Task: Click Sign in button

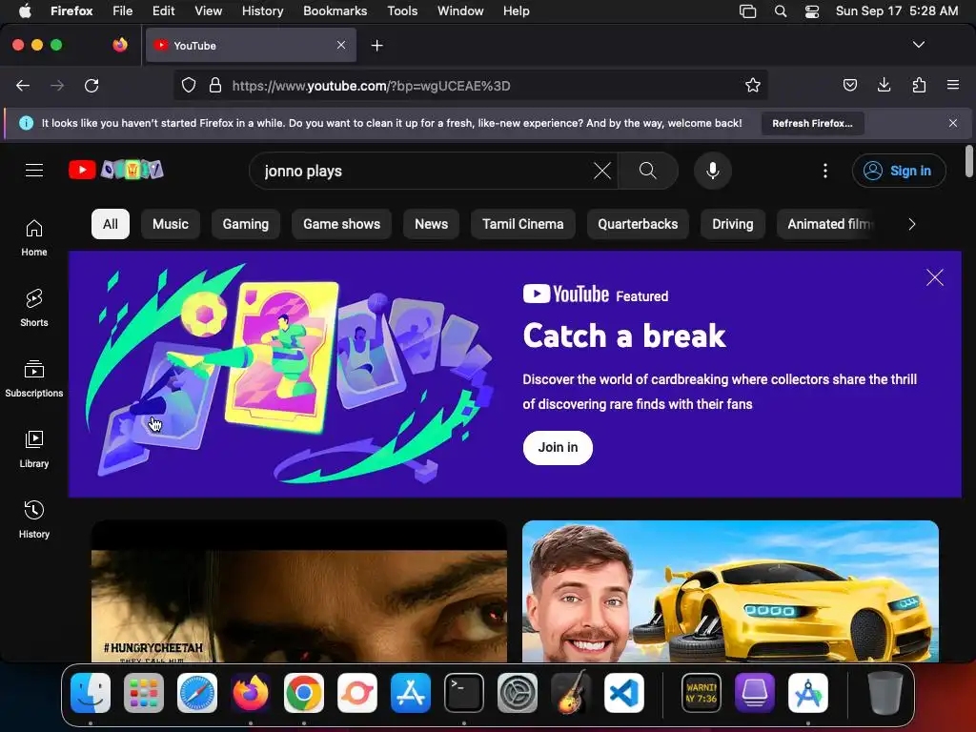Action: click(899, 171)
